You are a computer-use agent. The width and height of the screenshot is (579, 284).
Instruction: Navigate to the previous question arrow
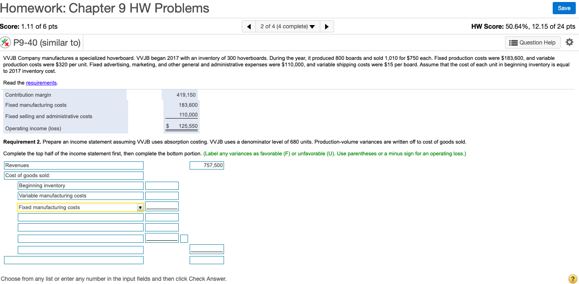coord(249,26)
